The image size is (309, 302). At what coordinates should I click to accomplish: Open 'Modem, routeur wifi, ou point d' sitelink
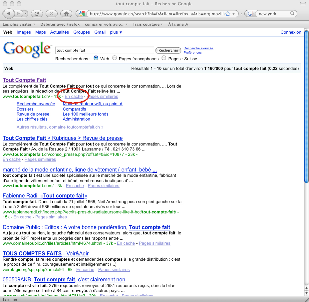pyautogui.click(x=93, y=104)
